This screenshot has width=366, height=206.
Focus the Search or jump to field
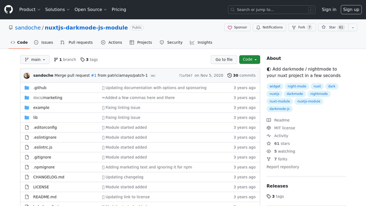pyautogui.click(x=271, y=10)
